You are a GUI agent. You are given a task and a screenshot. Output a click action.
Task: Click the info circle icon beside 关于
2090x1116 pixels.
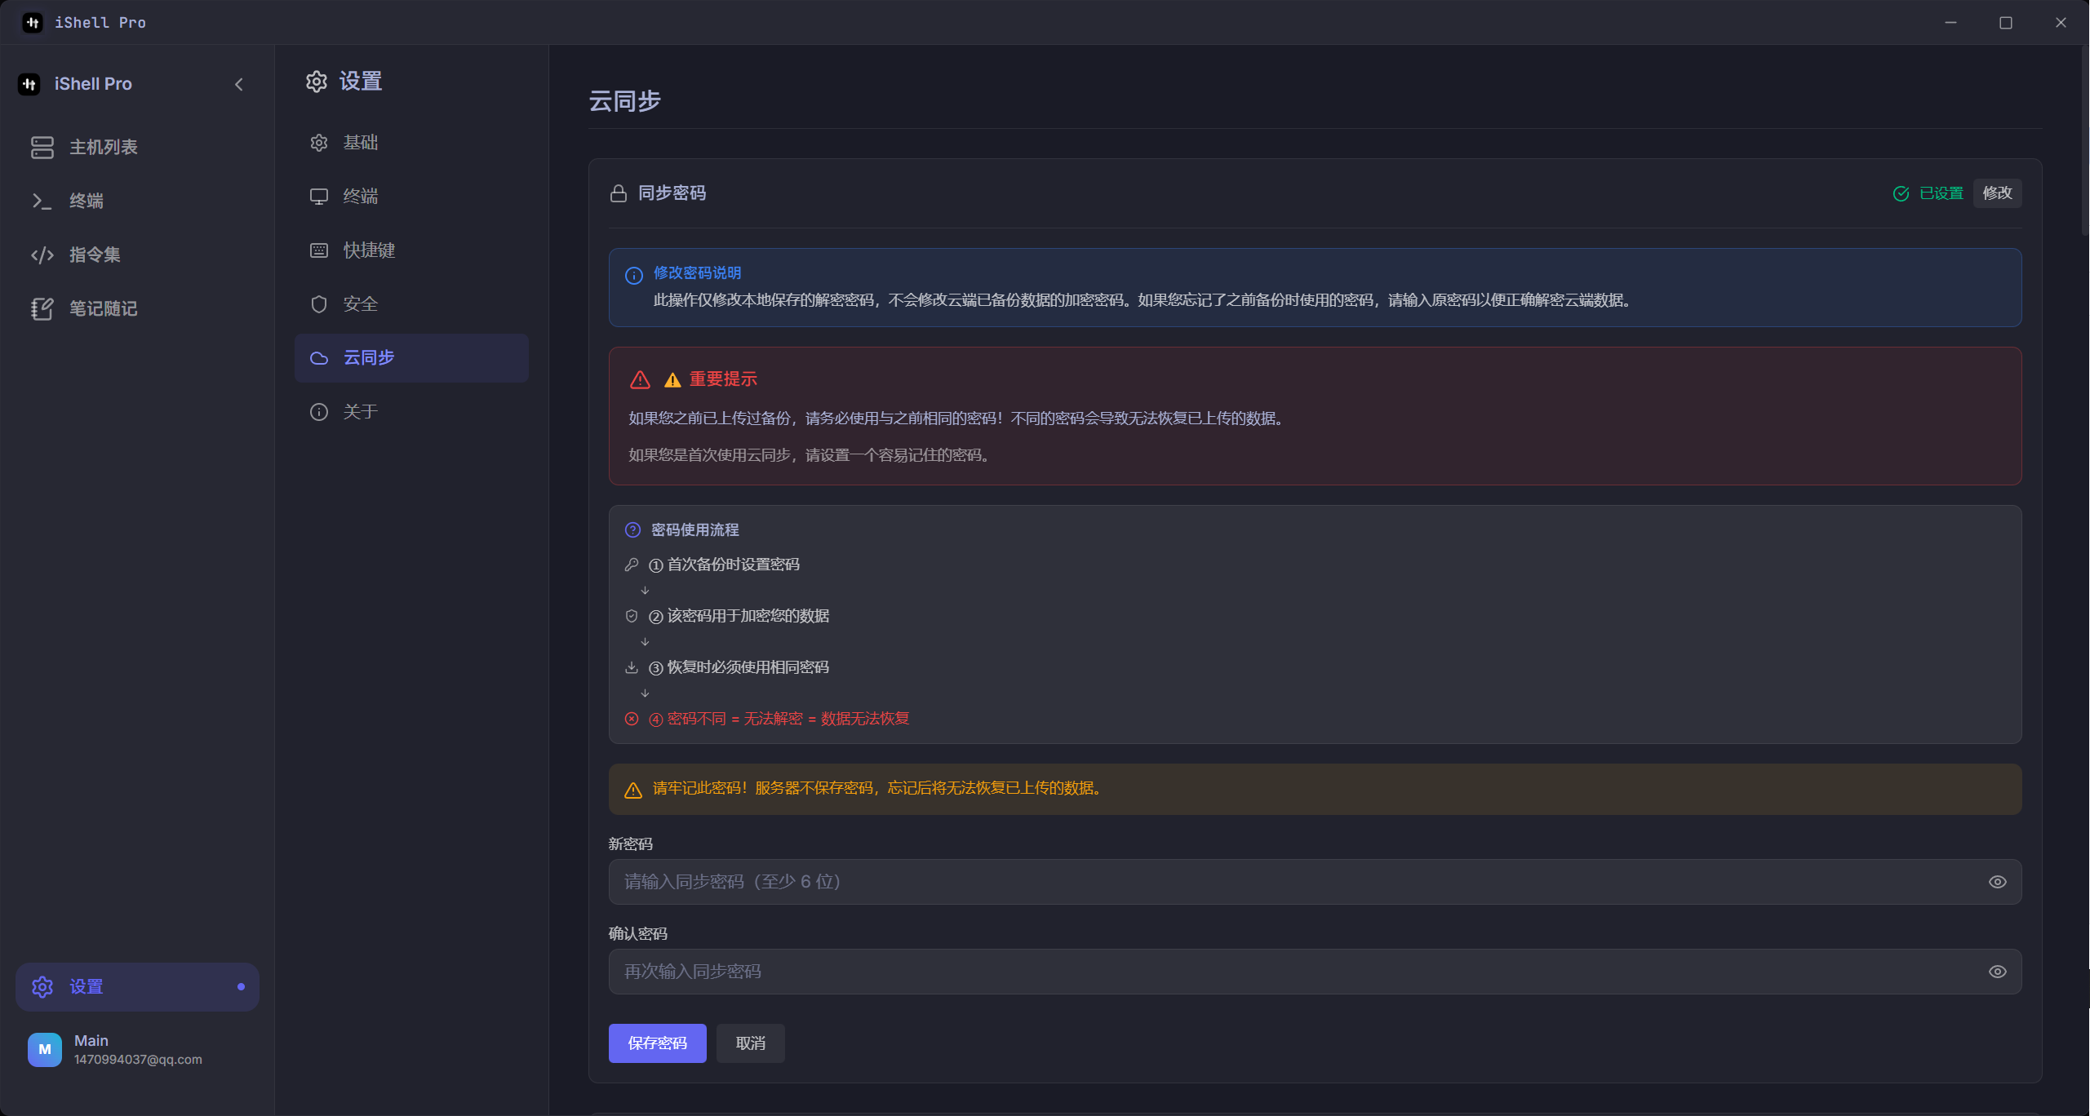click(x=319, y=412)
